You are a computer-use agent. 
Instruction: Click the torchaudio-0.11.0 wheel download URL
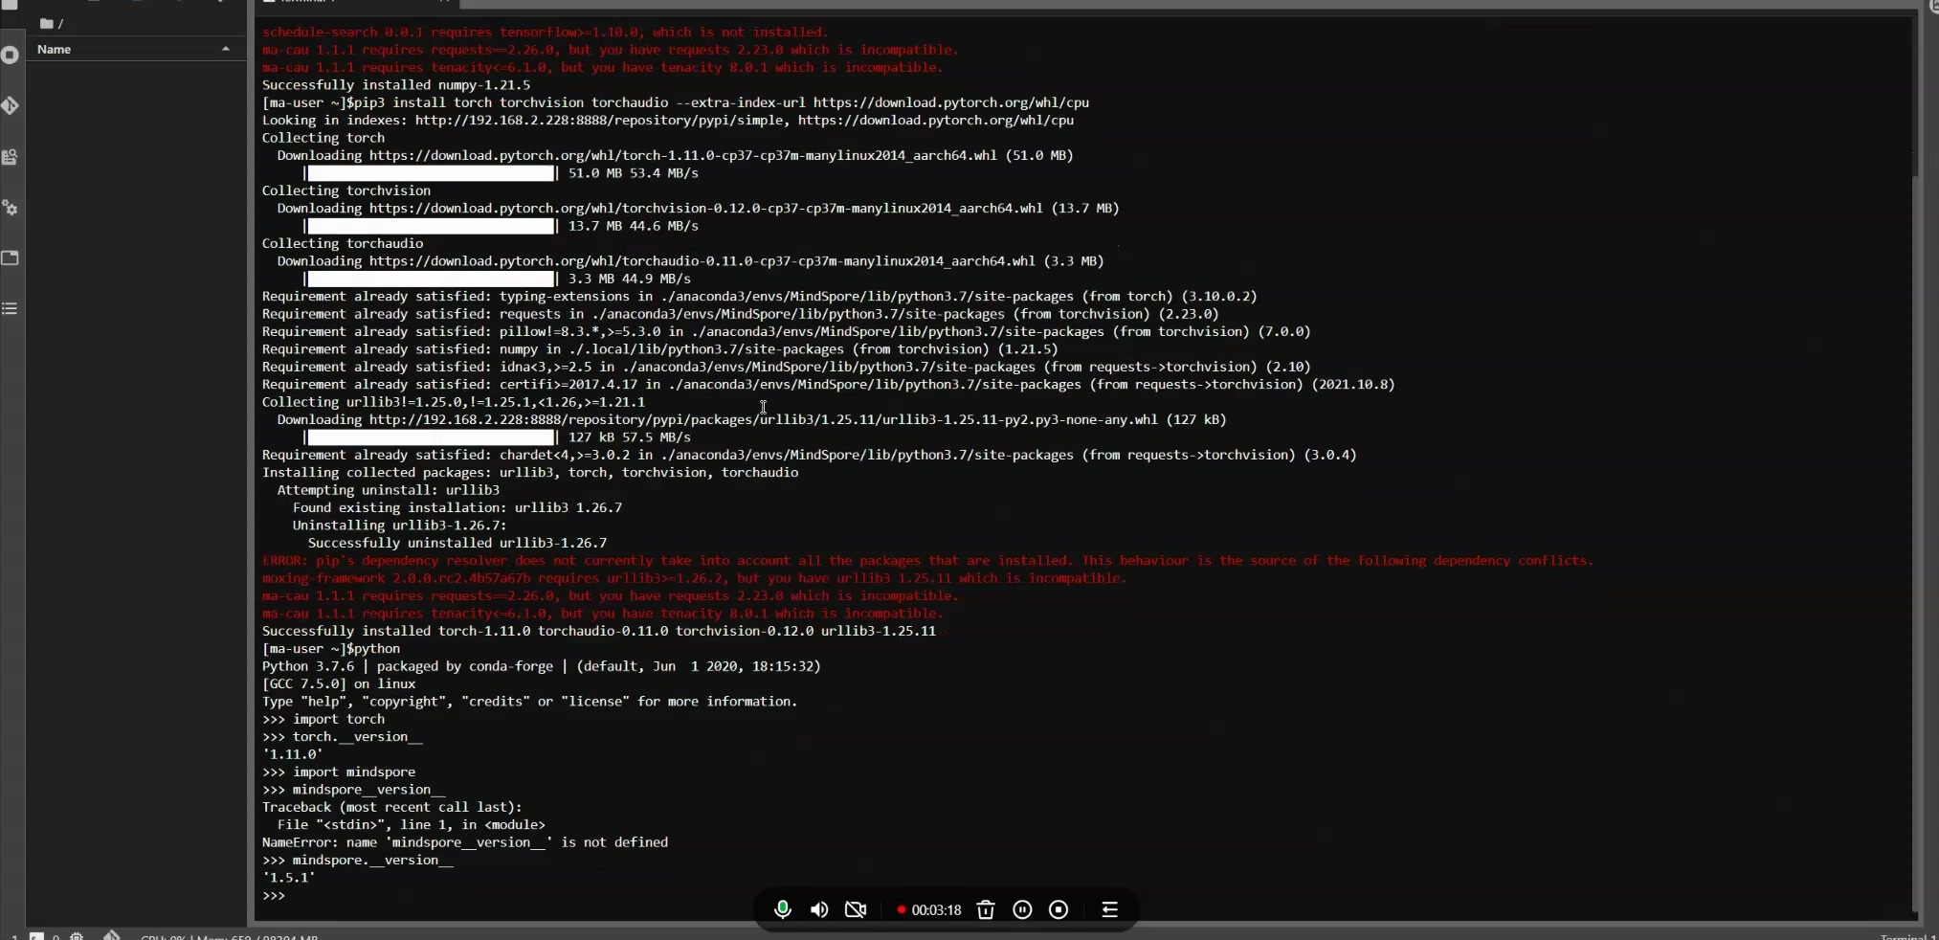click(x=702, y=261)
